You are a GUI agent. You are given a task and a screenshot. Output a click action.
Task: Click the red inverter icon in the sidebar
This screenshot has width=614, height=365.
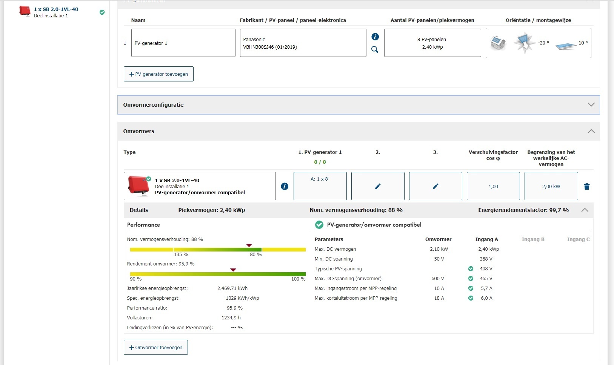(25, 11)
